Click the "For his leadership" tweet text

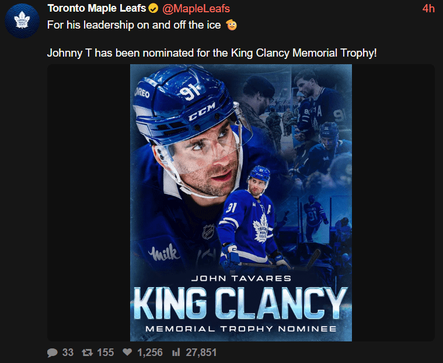tap(135, 25)
